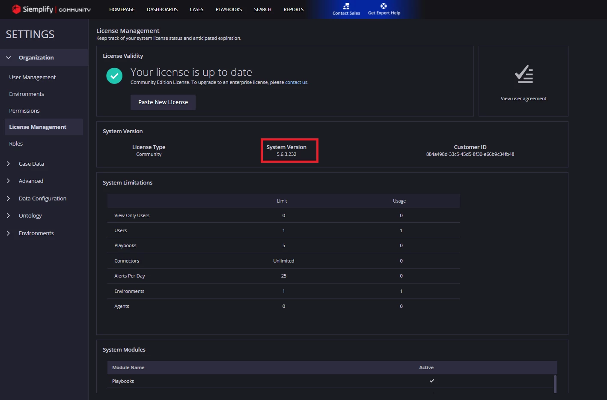This screenshot has width=607, height=400.
Task: Click License Type value Community
Action: pyautogui.click(x=149, y=154)
